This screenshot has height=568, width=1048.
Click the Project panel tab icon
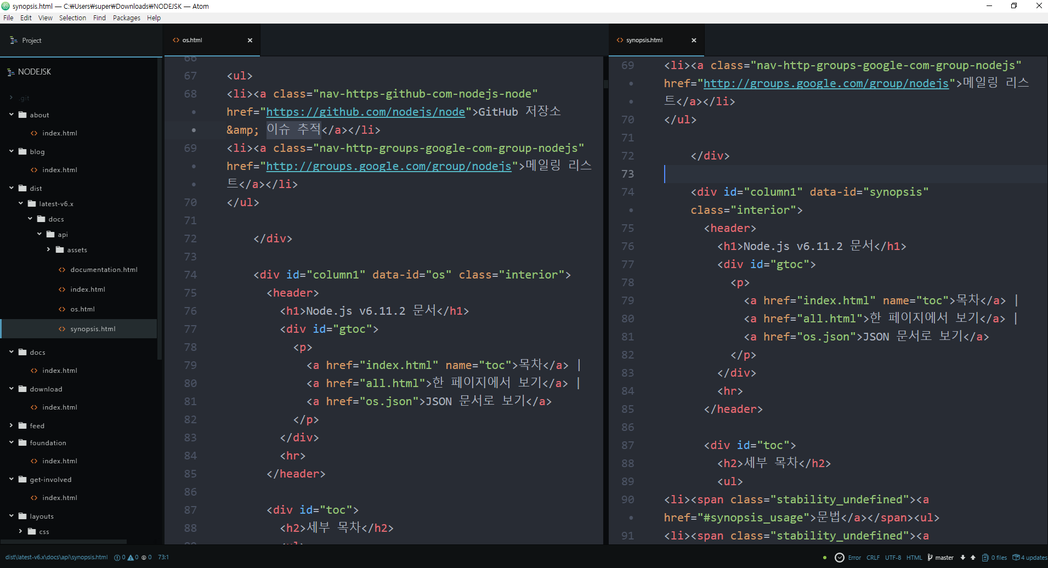coord(14,41)
